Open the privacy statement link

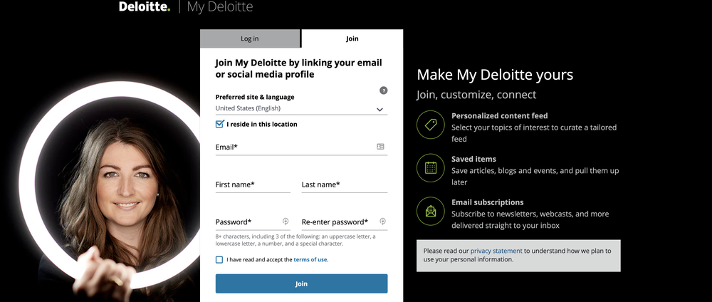coord(496,251)
